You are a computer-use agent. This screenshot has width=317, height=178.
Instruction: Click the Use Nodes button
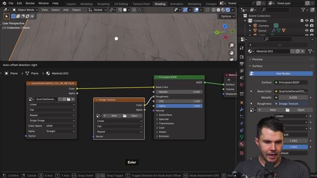pos(281,74)
